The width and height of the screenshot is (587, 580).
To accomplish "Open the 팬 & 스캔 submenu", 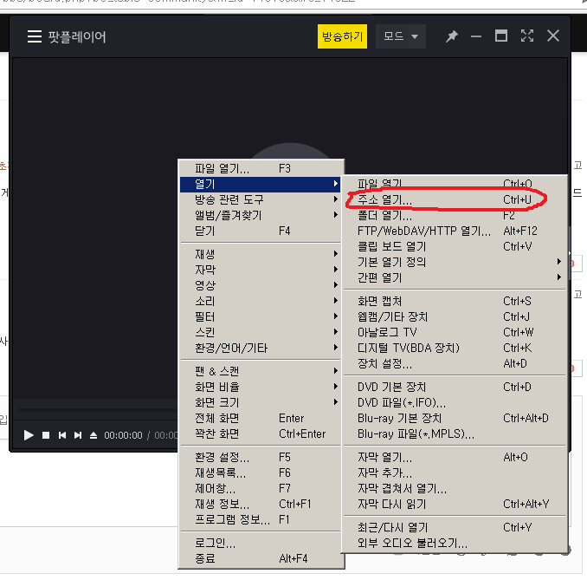I will pyautogui.click(x=261, y=372).
